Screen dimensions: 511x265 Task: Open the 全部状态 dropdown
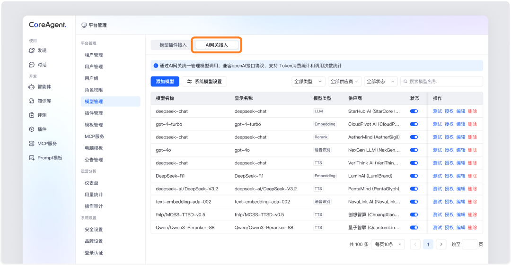coord(380,81)
